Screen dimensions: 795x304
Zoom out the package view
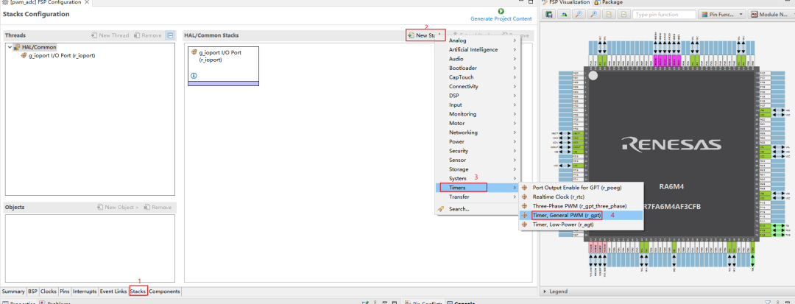click(579, 15)
